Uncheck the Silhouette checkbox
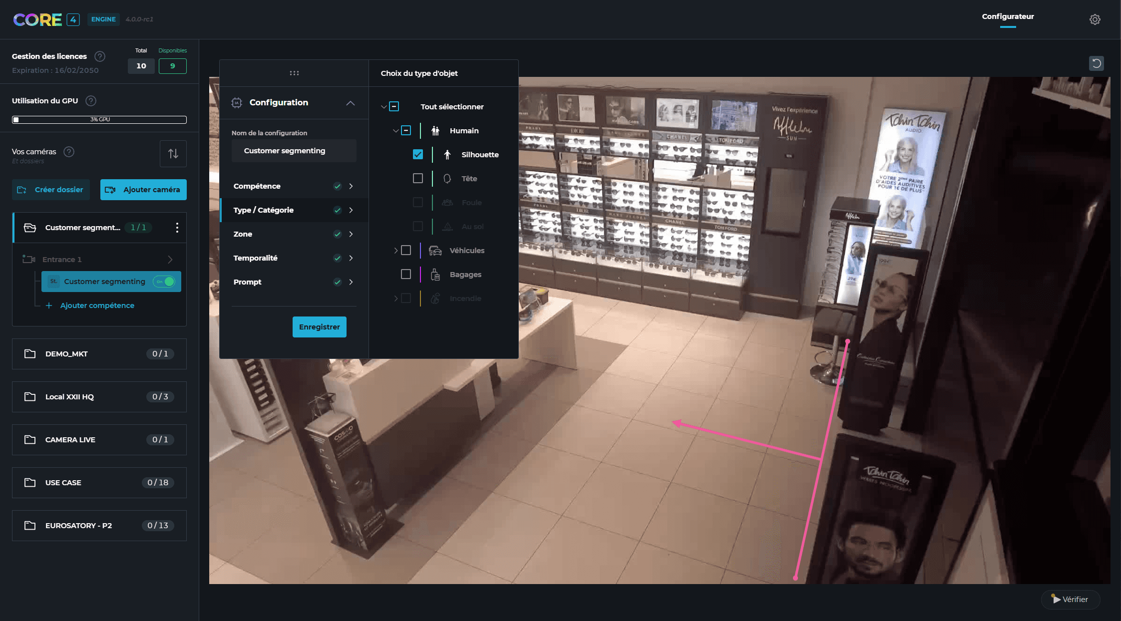The width and height of the screenshot is (1121, 621). tap(418, 155)
